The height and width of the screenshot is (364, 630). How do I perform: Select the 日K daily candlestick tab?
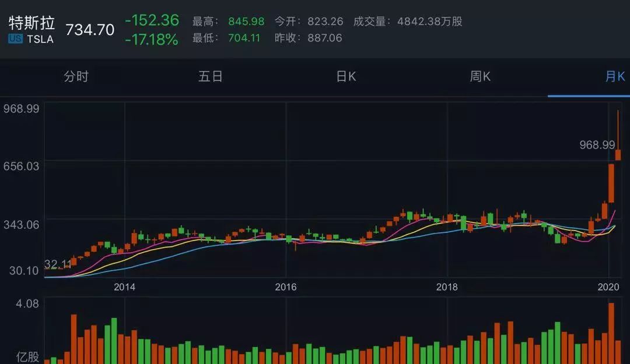tap(346, 77)
